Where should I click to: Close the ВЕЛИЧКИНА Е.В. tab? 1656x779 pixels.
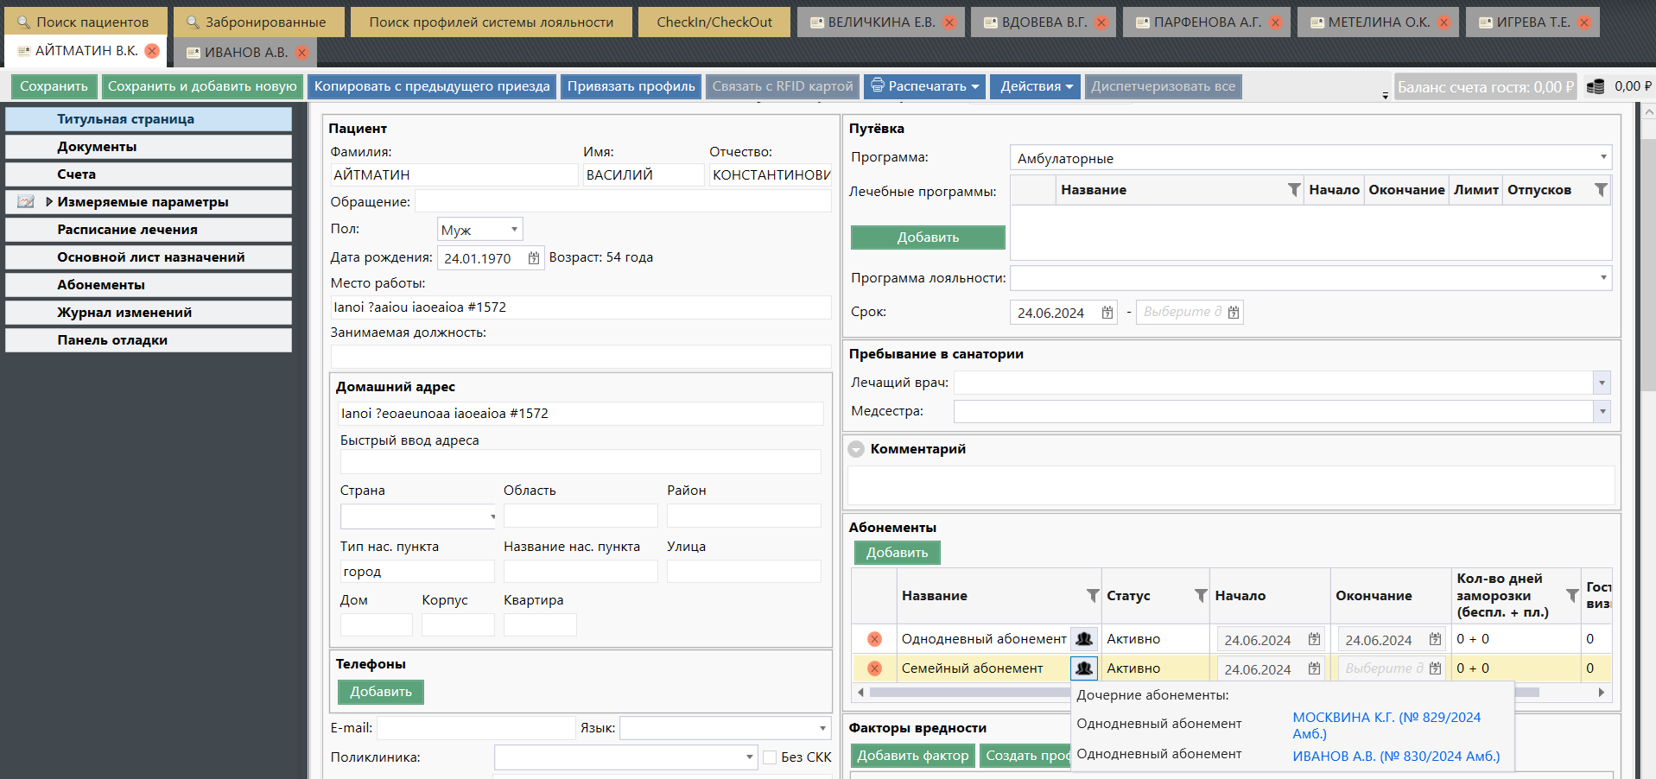pos(949,22)
